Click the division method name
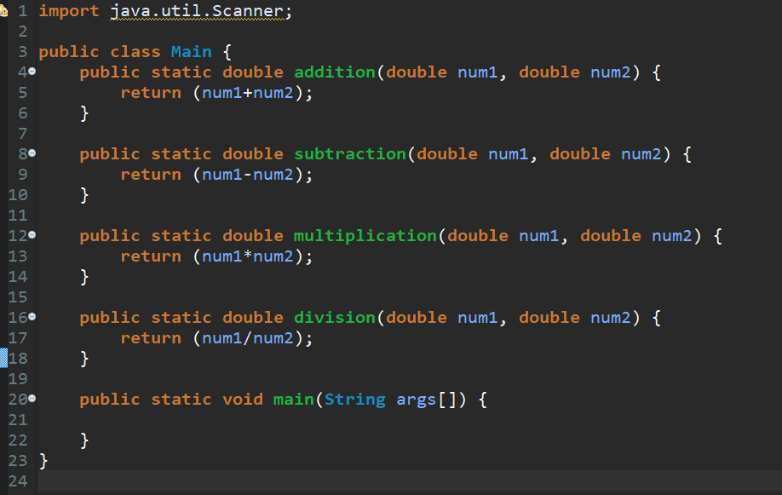The height and width of the screenshot is (495, 782). coord(334,317)
